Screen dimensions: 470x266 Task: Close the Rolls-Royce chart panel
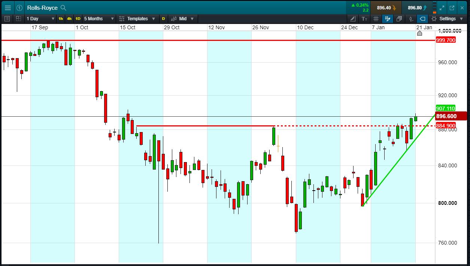462,8
